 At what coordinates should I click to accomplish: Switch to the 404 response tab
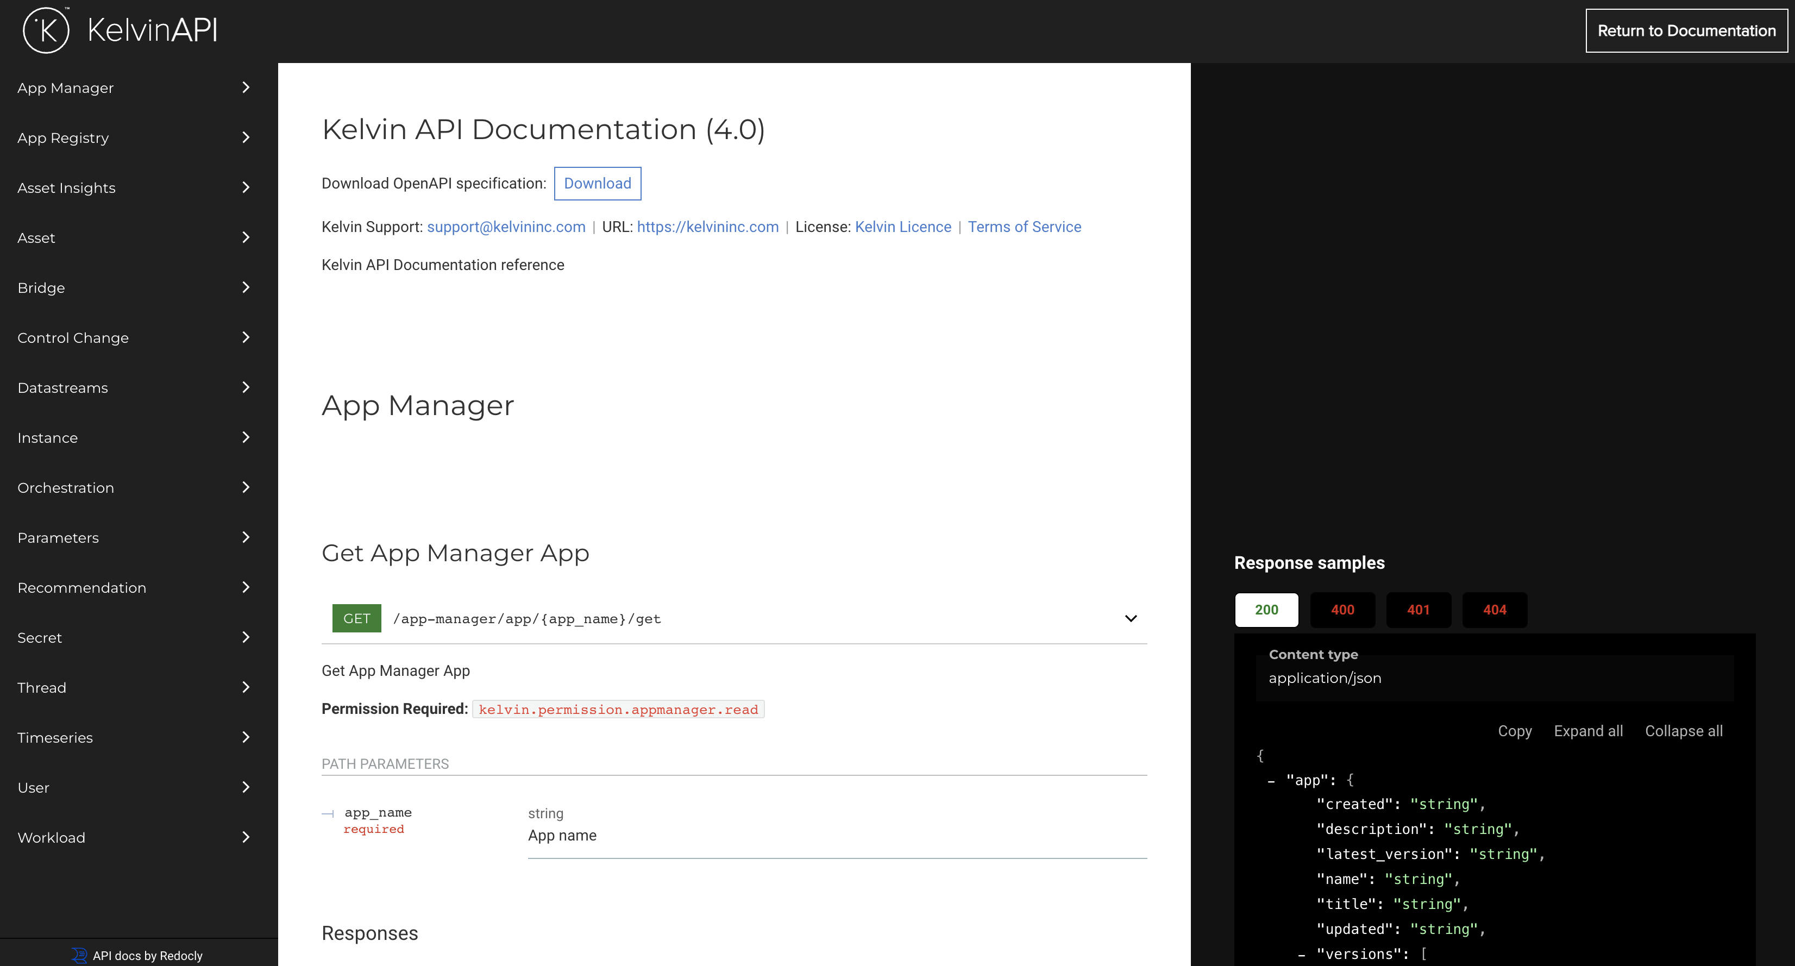(x=1494, y=610)
